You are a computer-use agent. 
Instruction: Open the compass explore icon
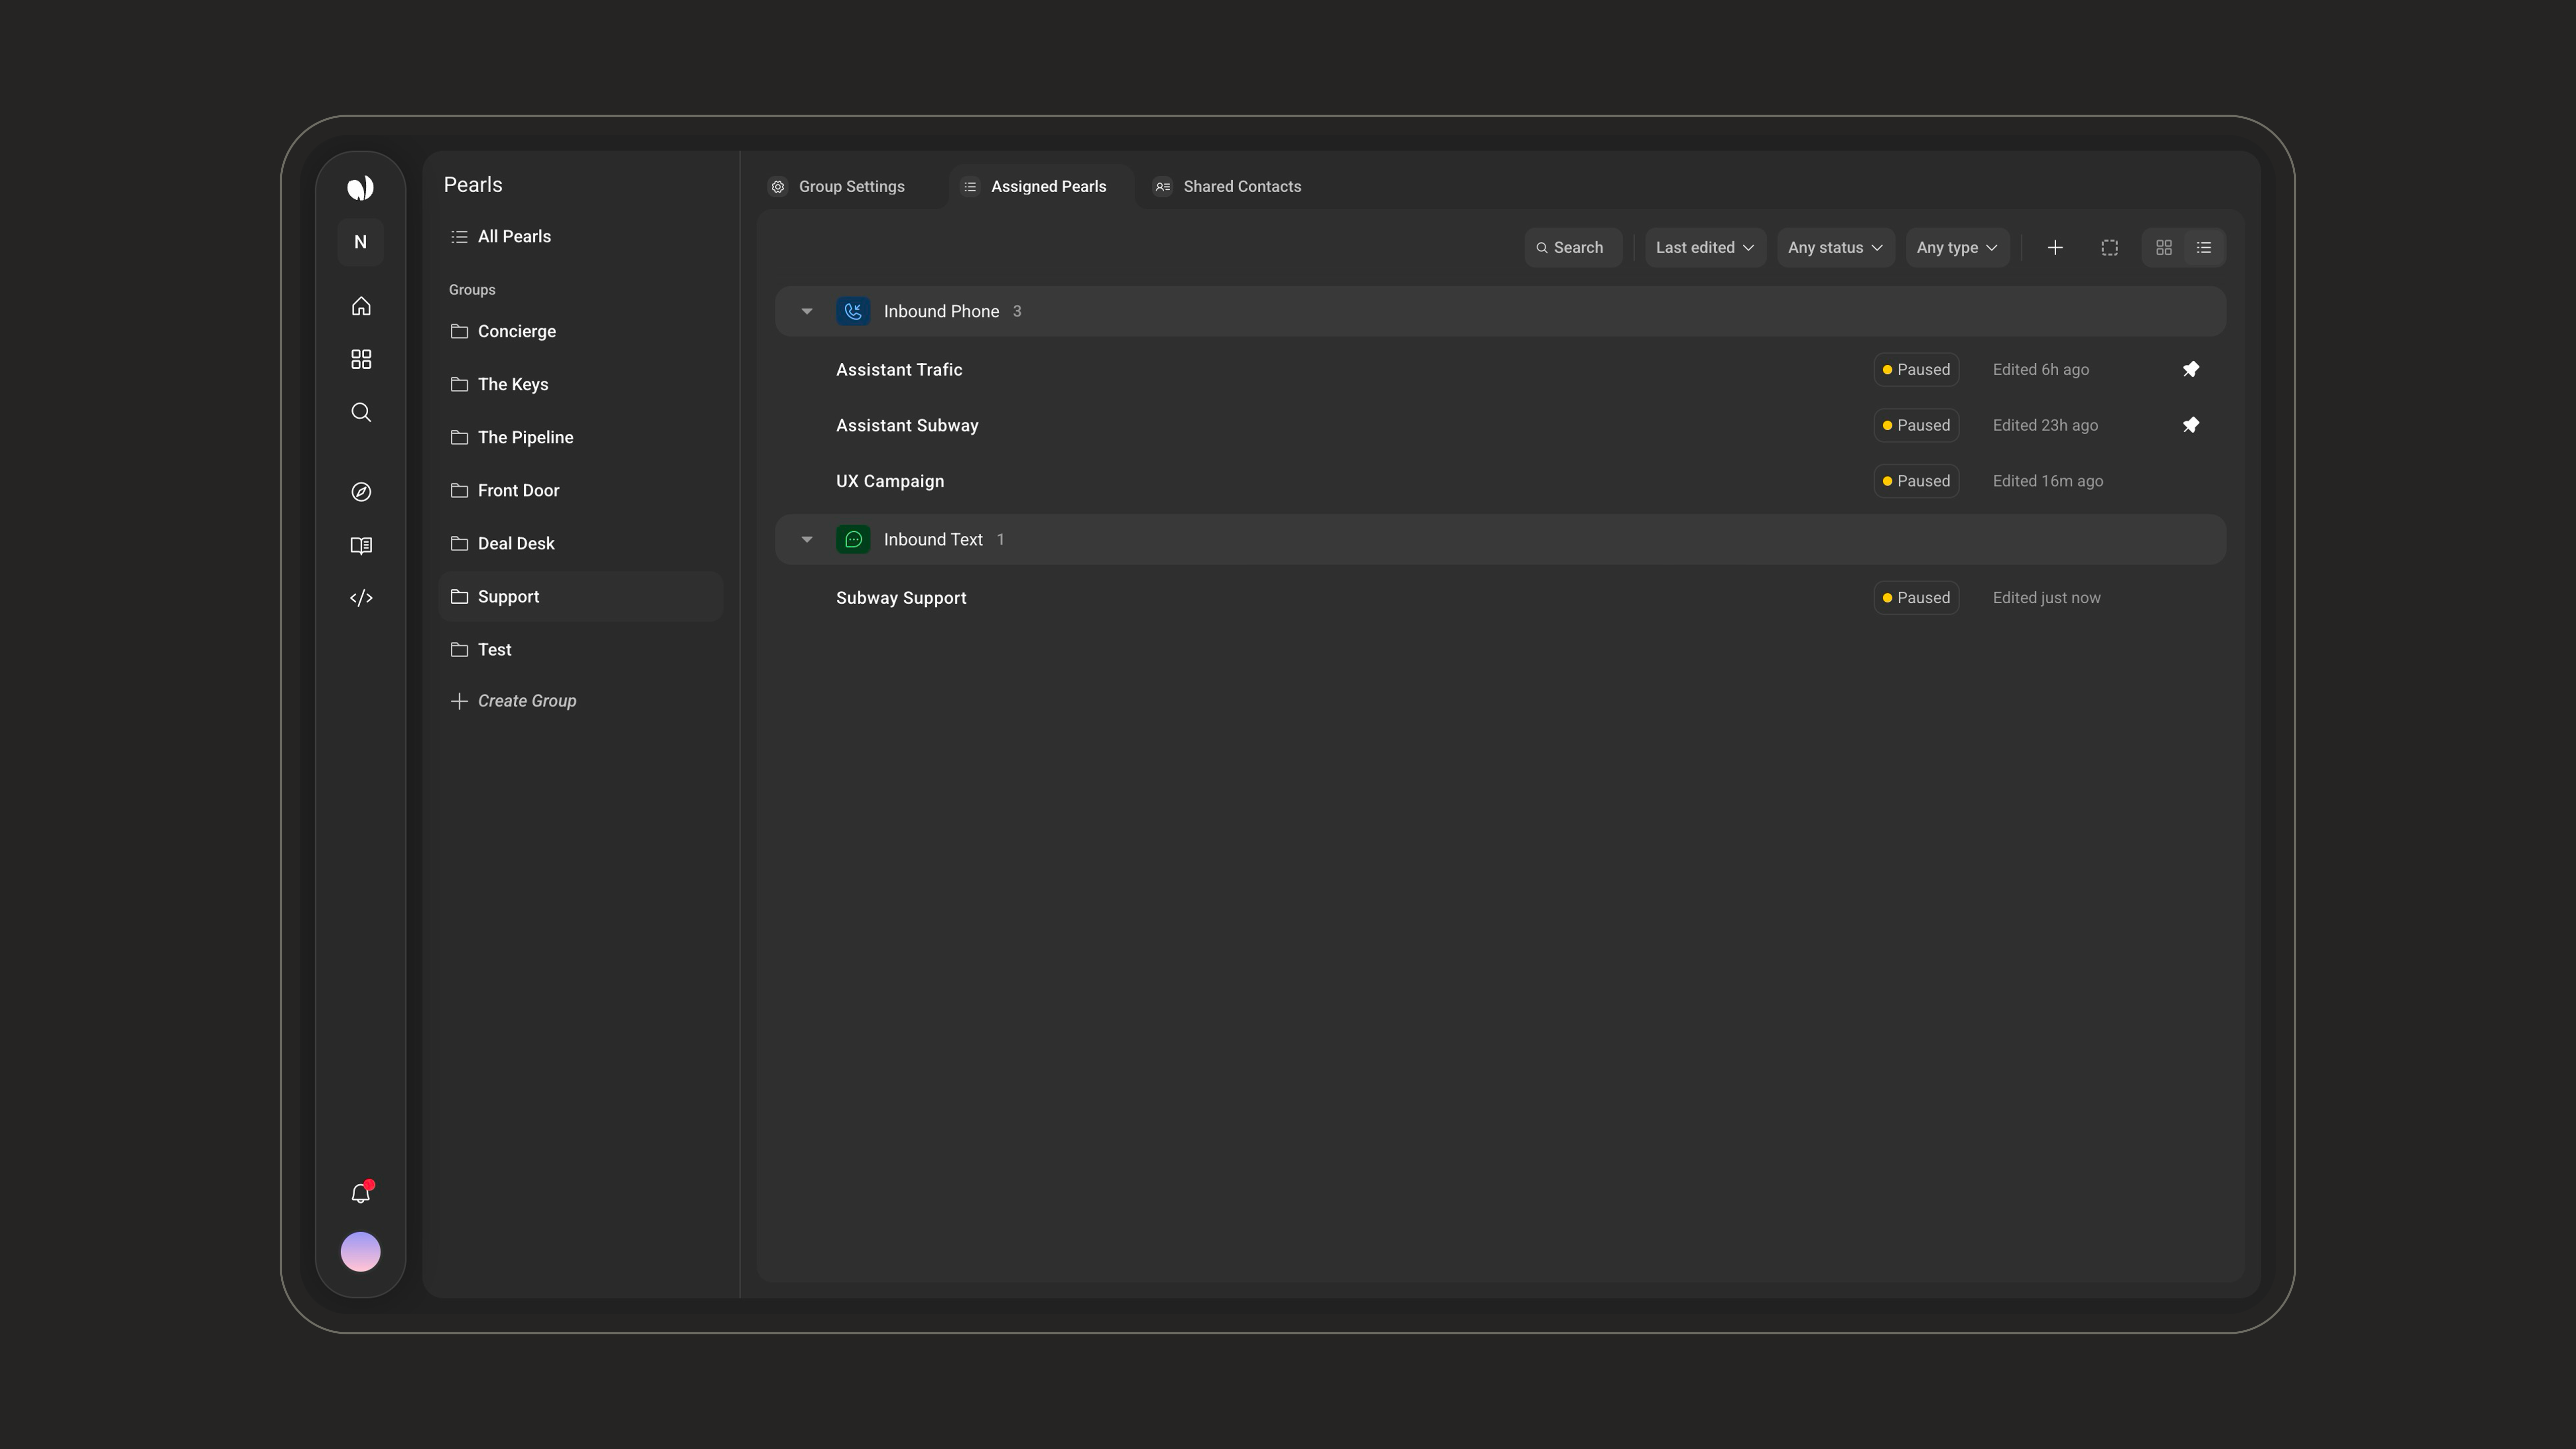click(361, 492)
